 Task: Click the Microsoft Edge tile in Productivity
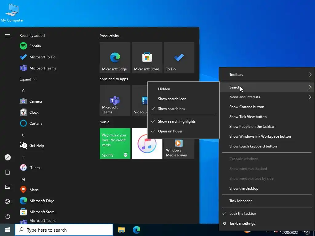click(115, 57)
